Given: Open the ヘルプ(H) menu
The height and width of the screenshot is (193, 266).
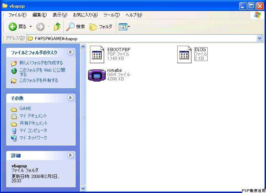Looking at the screenshot, I should click(x=134, y=15).
